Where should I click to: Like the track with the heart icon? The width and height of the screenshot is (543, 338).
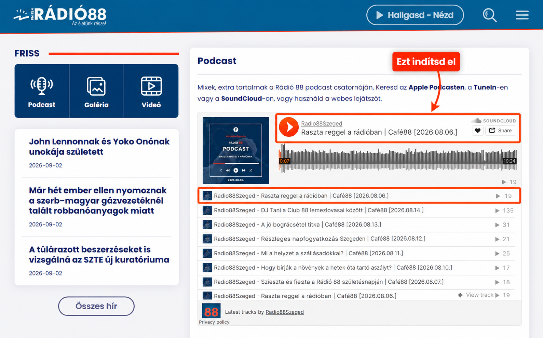click(x=478, y=131)
